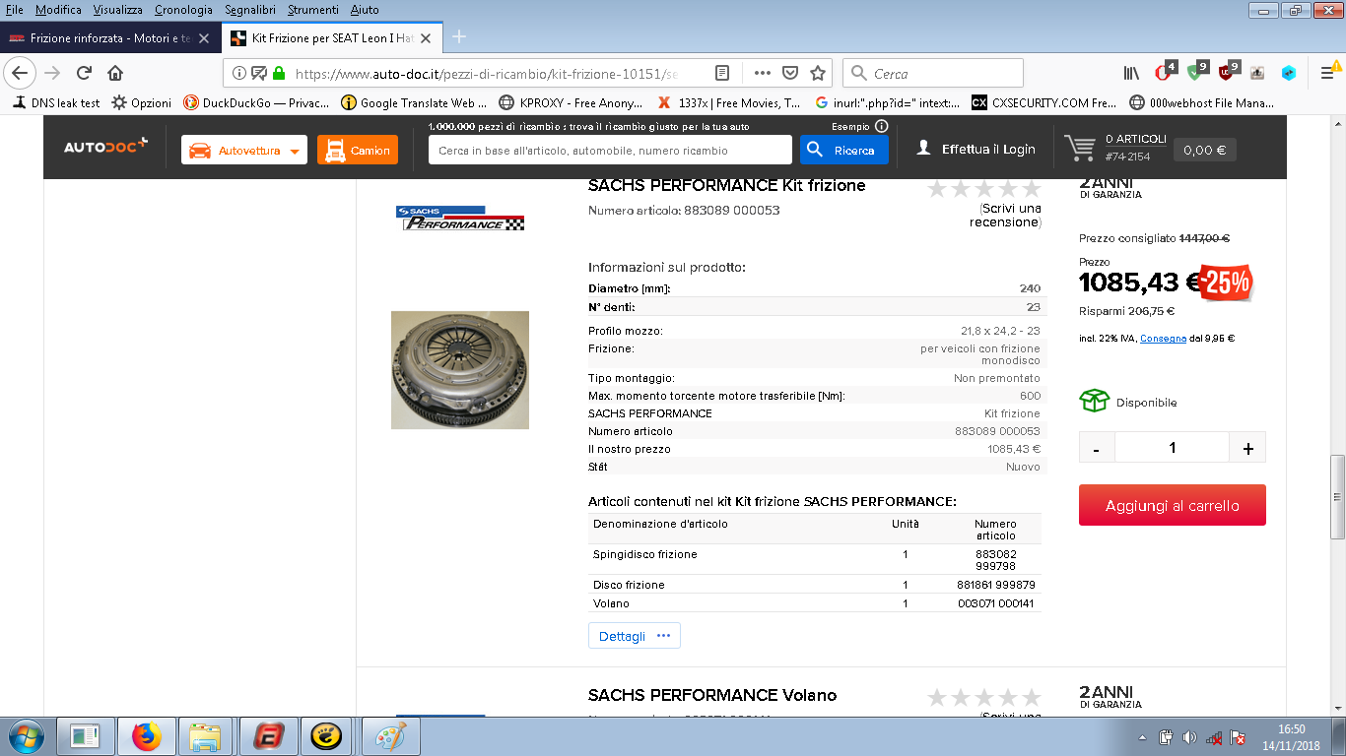Reload the current page

coord(84,73)
